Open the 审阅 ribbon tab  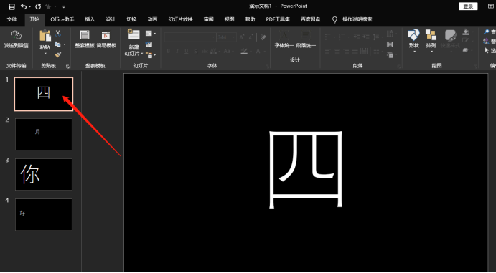[x=208, y=19]
